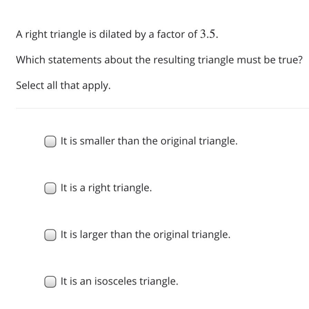Click the word "dilated" in the prompt
The width and height of the screenshot is (309, 309).
click(x=115, y=34)
